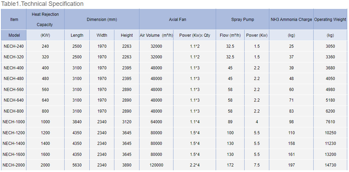349x172 pixels.
Task: Click the NH3 Ammonia Charge header
Action: point(291,20)
